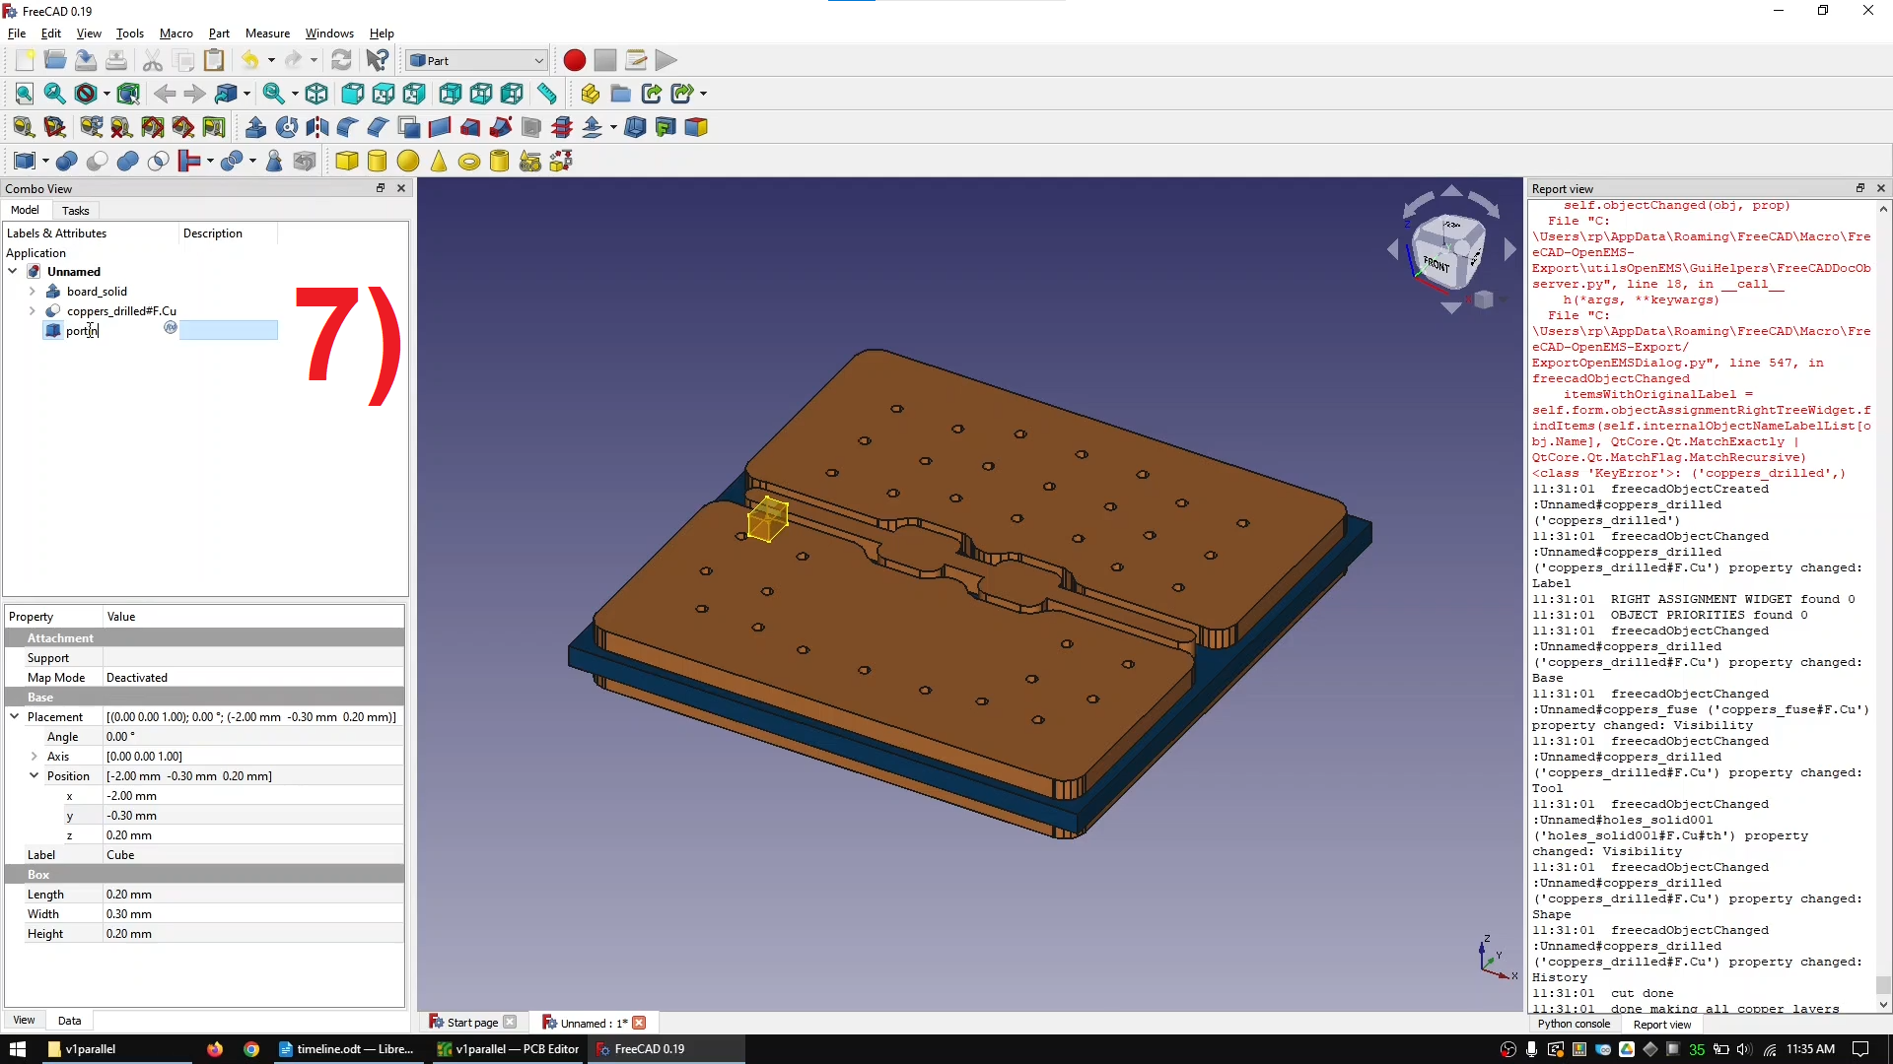
Task: Switch to isometric view
Action: [x=316, y=94]
